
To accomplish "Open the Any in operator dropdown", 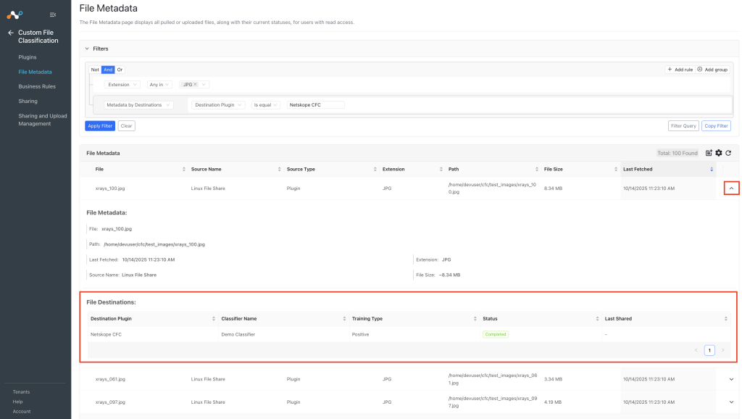I will pyautogui.click(x=159, y=84).
